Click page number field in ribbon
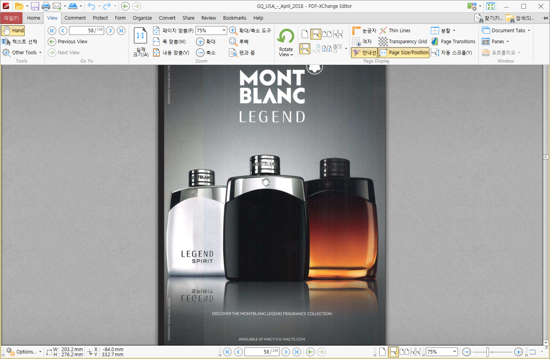 (x=87, y=30)
